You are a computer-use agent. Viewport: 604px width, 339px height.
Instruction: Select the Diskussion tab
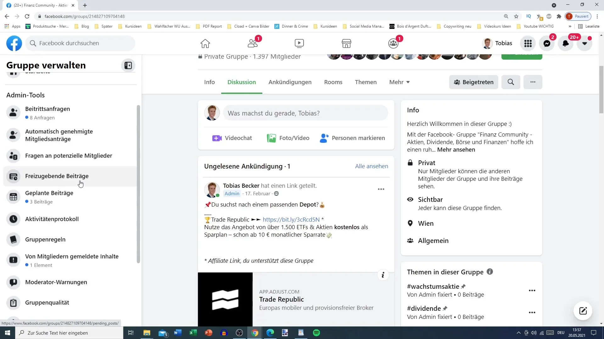242,82
